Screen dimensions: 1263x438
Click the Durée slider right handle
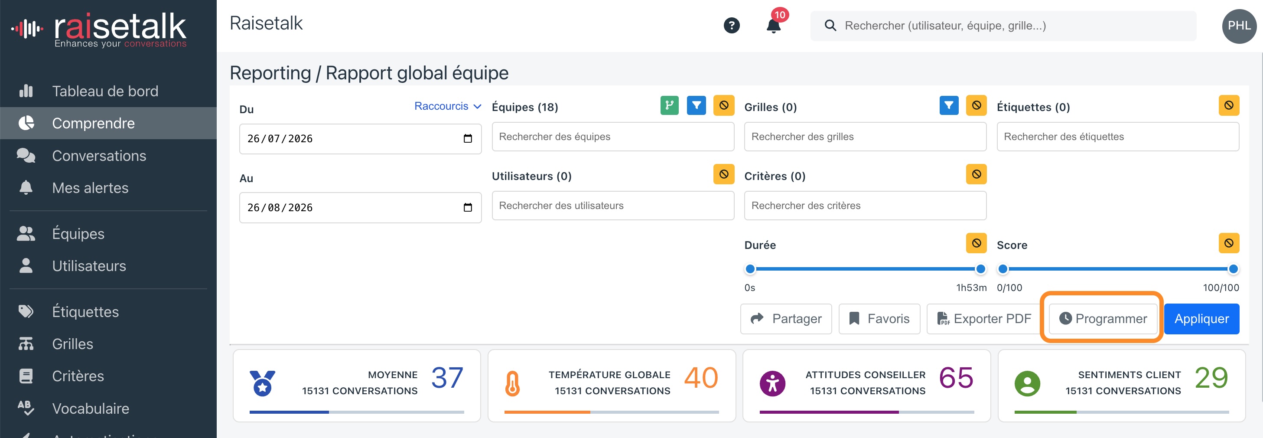980,269
